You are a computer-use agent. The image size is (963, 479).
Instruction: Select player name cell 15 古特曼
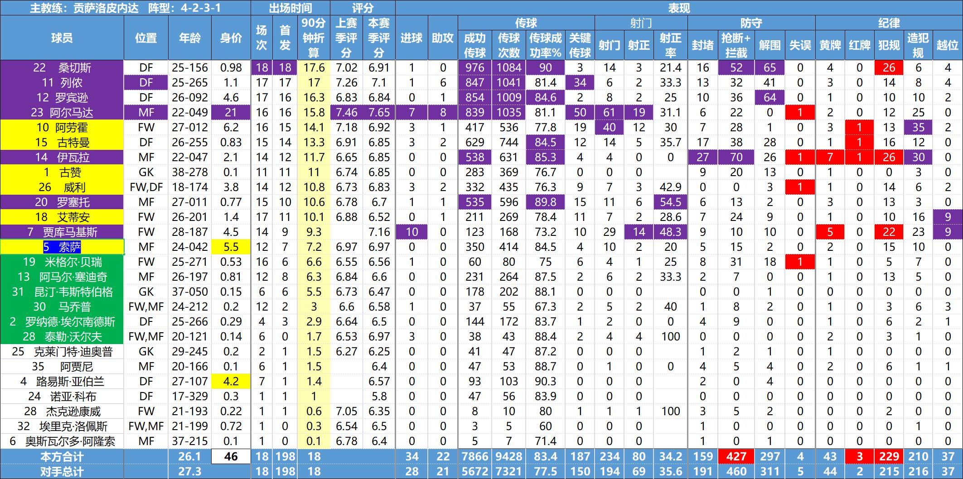coord(62,142)
